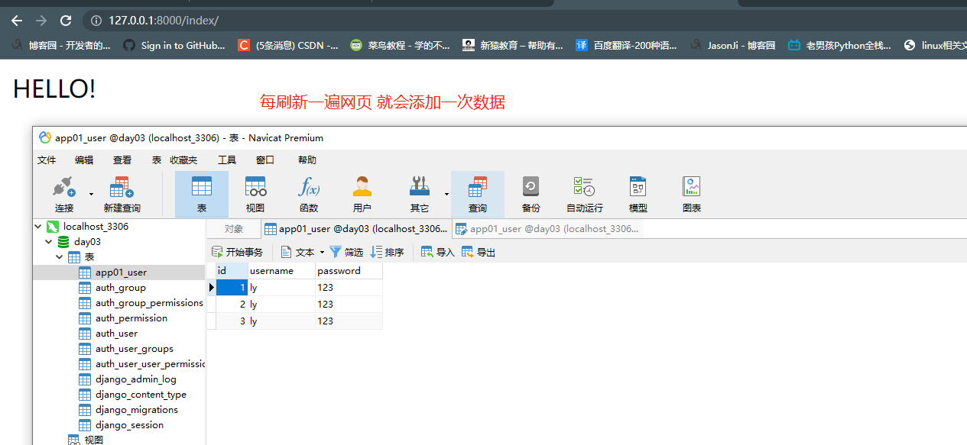Select the 备份 toolbar icon
The image size is (967, 445).
pyautogui.click(x=531, y=194)
